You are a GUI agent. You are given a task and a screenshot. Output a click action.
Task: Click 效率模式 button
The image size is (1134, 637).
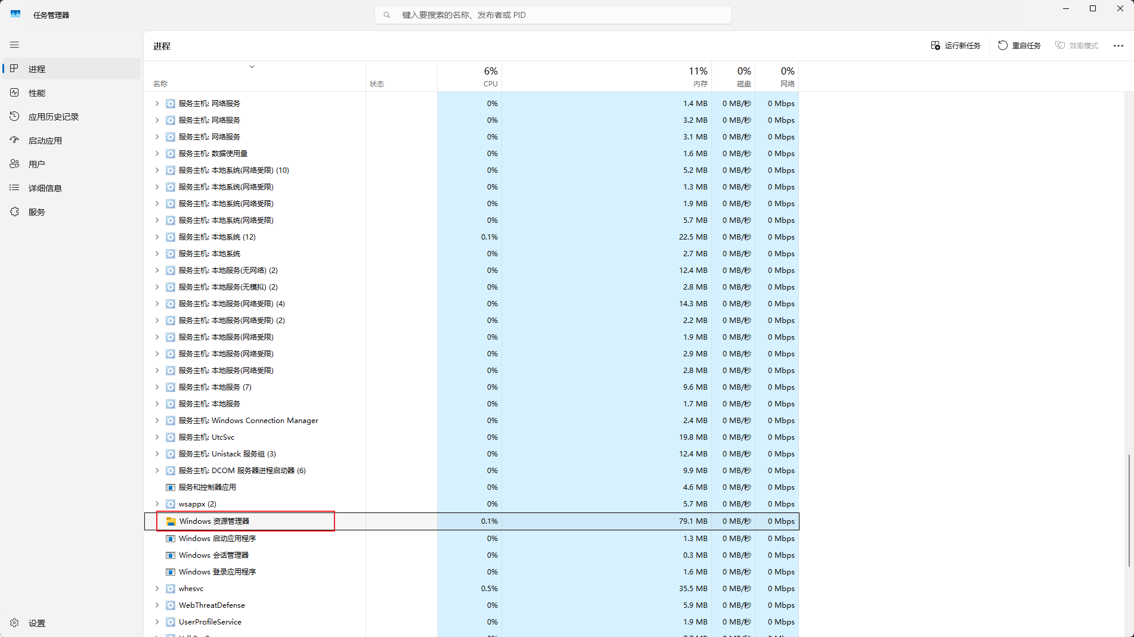click(1077, 45)
